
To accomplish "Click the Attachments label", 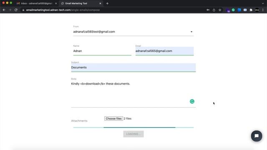I will (x=79, y=121).
